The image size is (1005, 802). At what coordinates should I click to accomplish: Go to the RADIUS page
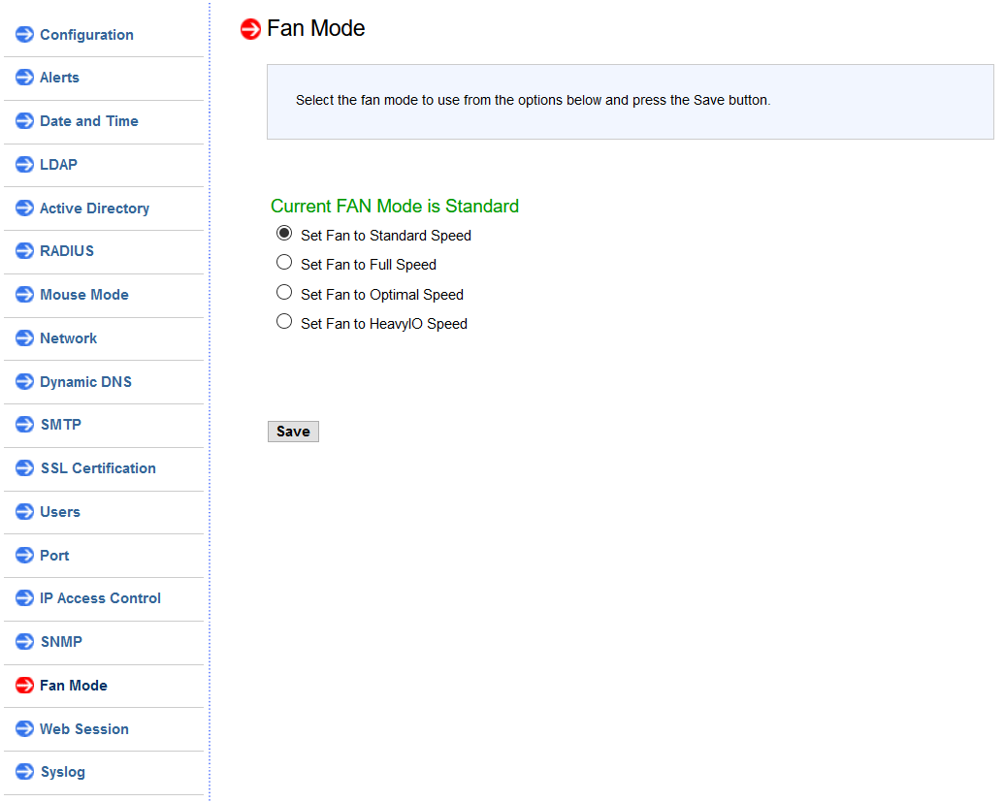coord(67,251)
